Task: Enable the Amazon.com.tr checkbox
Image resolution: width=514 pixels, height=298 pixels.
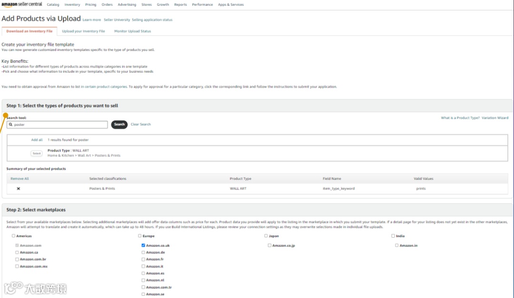Action: click(x=143, y=288)
